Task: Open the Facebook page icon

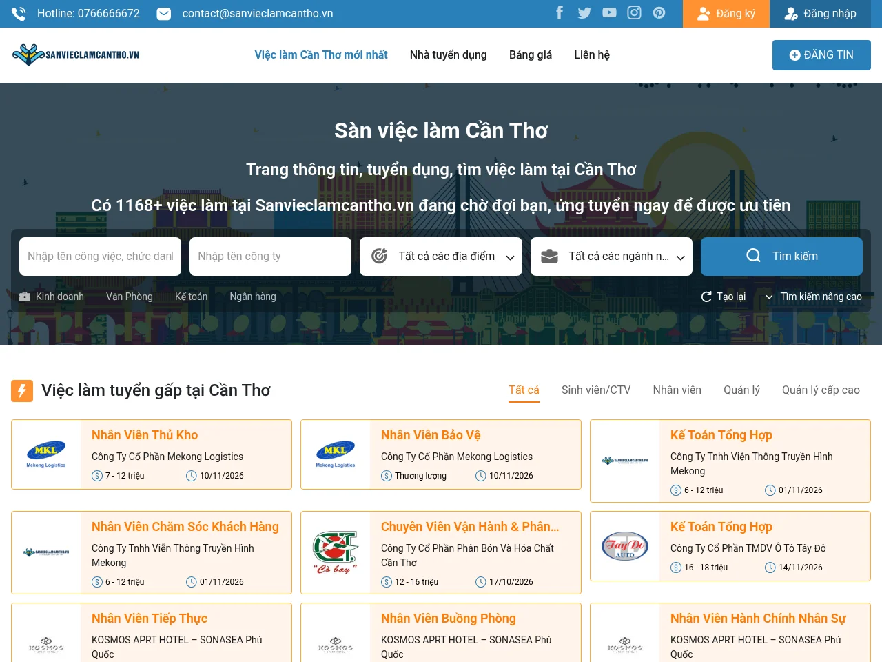Action: click(560, 13)
